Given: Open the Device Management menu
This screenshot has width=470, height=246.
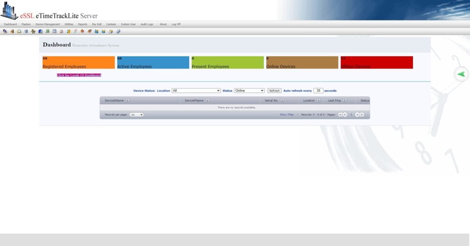Looking at the screenshot, I should click(48, 24).
